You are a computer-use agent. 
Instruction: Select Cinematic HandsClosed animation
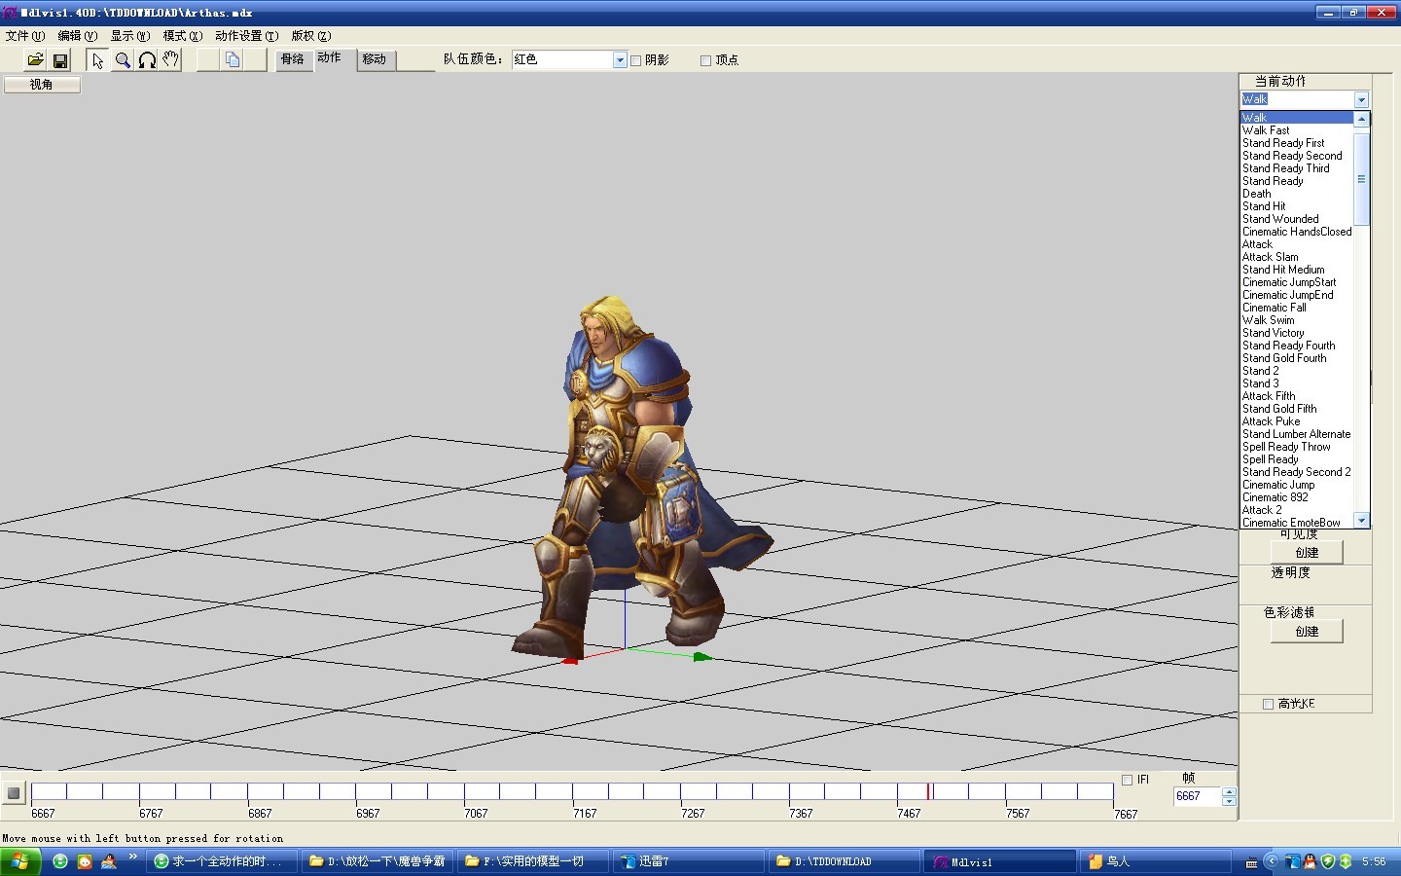pyautogui.click(x=1297, y=232)
